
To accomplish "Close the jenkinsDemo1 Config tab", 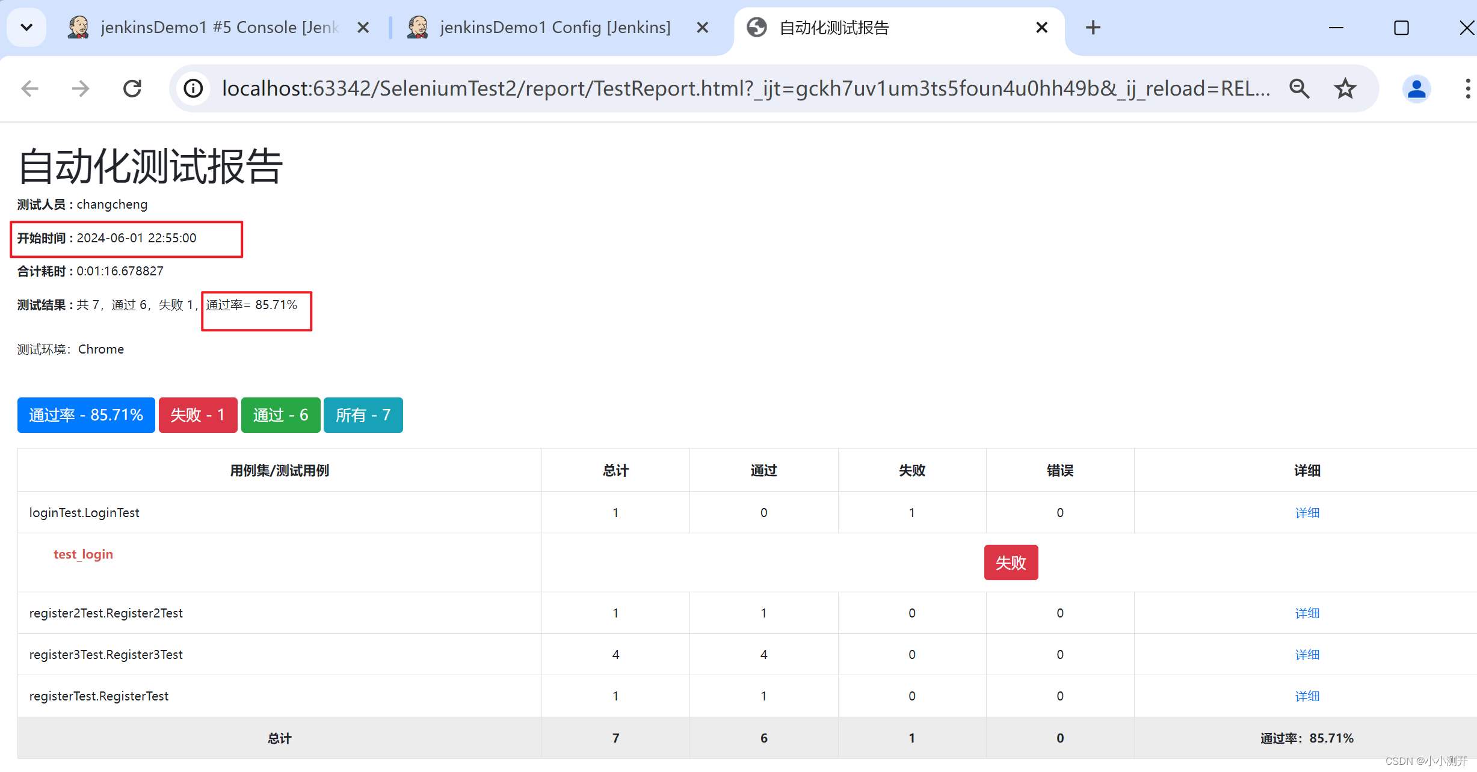I will pos(702,28).
